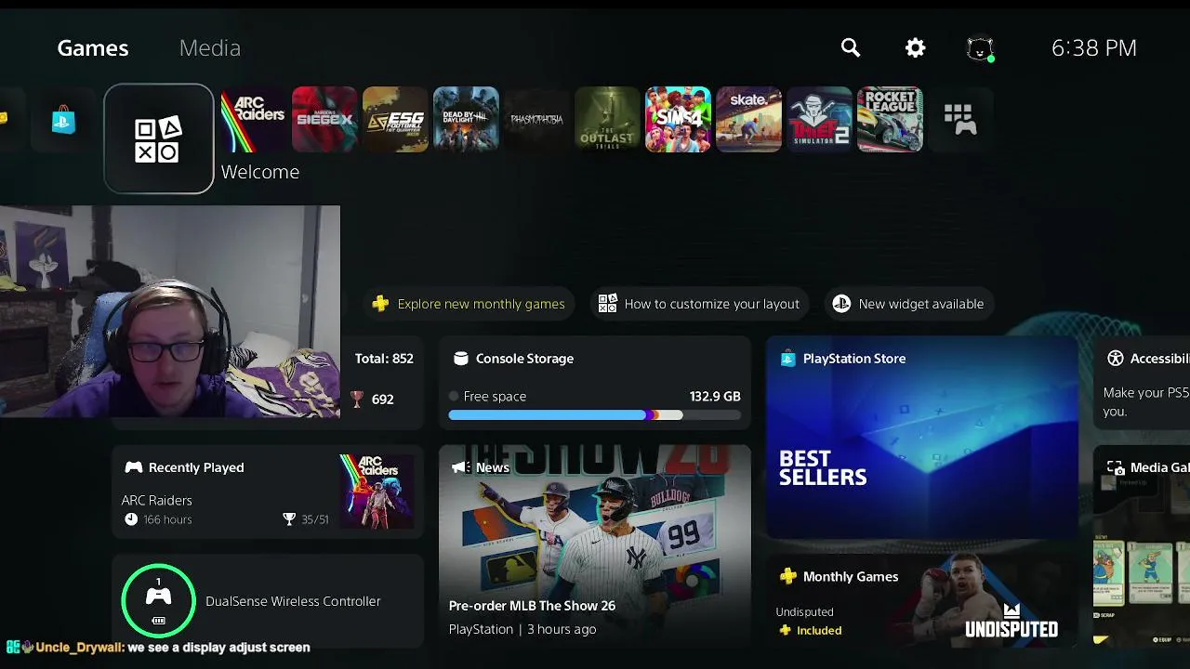Click the trophy count 692

[382, 400]
